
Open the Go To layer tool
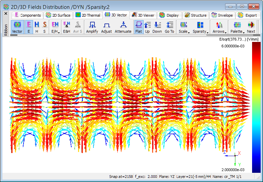point(170,27)
